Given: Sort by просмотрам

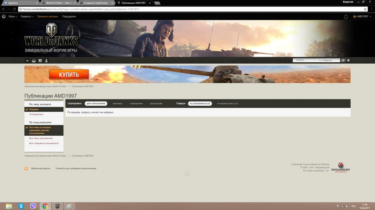Looking at the screenshot, I should click(x=156, y=104).
